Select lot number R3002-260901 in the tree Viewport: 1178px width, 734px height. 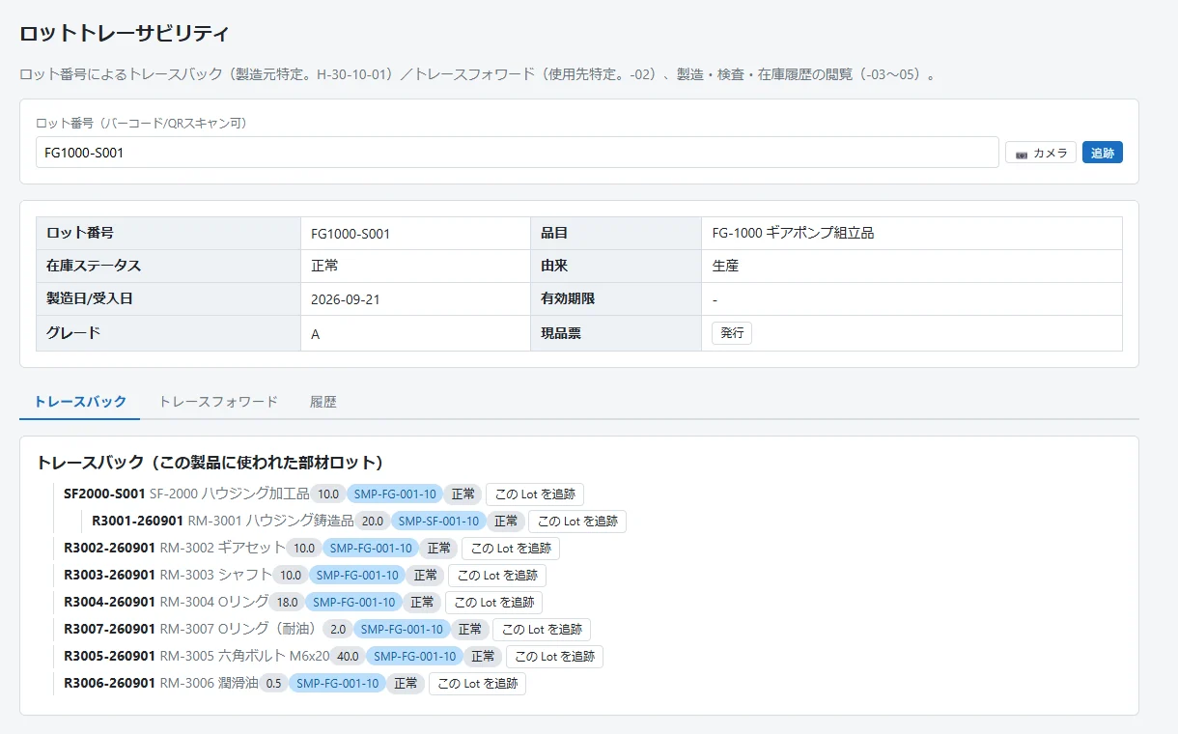[109, 548]
